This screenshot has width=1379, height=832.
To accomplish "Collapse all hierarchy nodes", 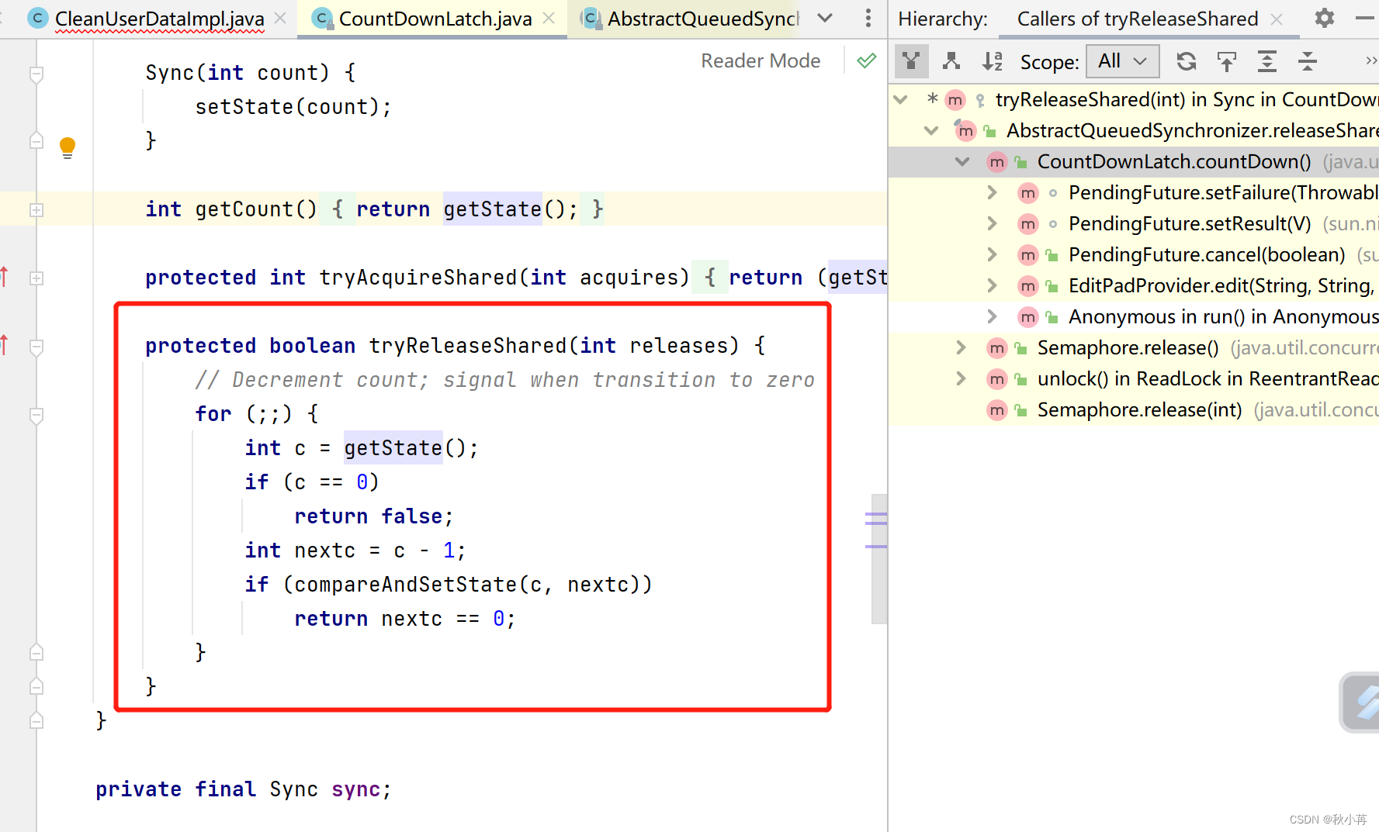I will pos(1307,61).
